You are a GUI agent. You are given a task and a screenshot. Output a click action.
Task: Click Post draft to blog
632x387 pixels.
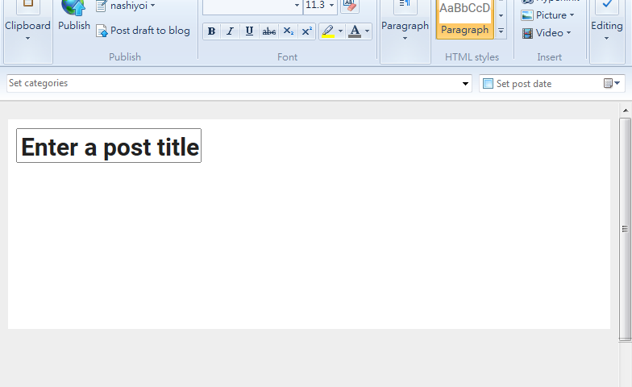(143, 31)
